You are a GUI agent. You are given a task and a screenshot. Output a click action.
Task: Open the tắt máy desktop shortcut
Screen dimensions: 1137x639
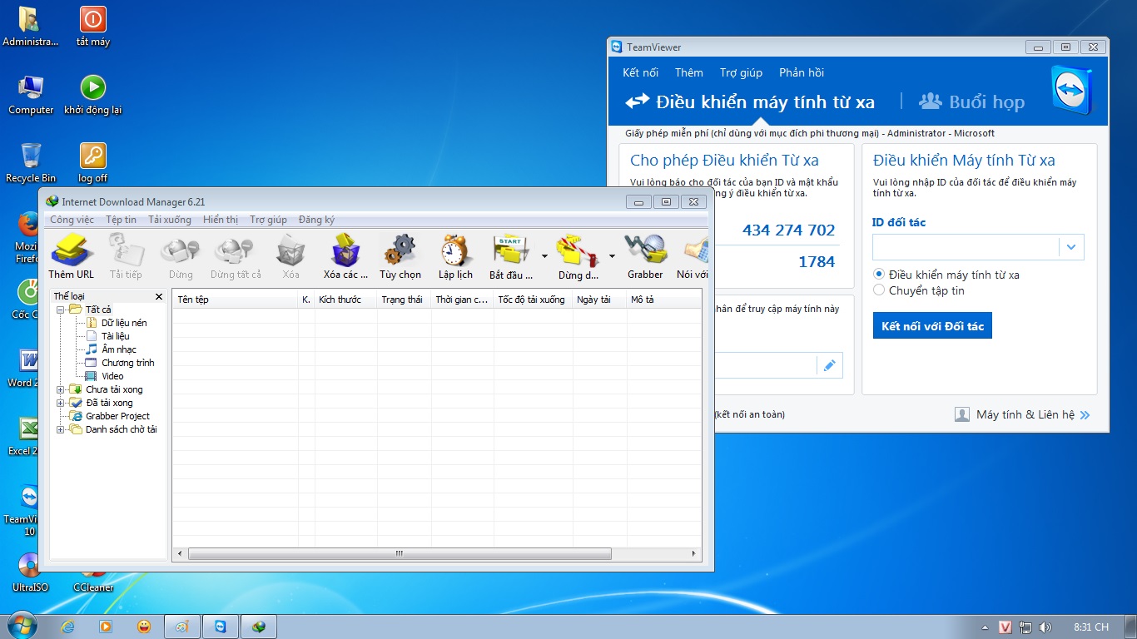[x=92, y=27]
